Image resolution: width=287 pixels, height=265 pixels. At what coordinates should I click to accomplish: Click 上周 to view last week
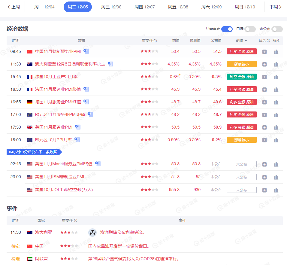13,7
